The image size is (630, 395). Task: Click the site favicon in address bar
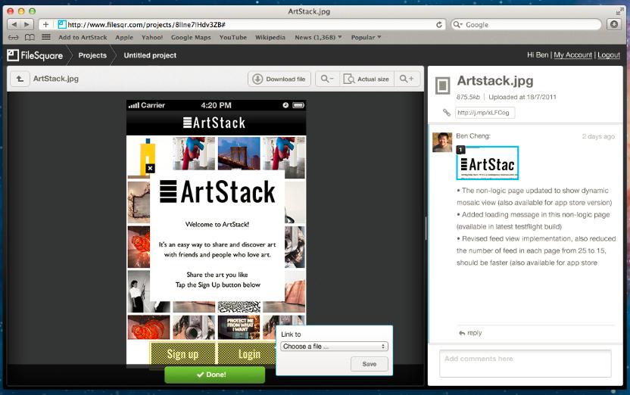tap(62, 24)
